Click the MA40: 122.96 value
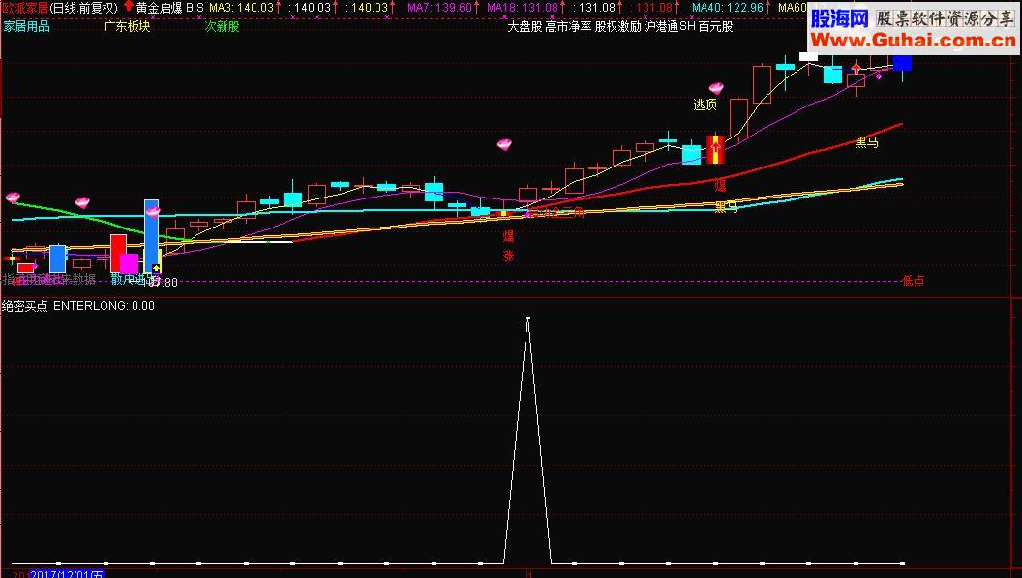The image size is (1022, 578). (x=728, y=8)
